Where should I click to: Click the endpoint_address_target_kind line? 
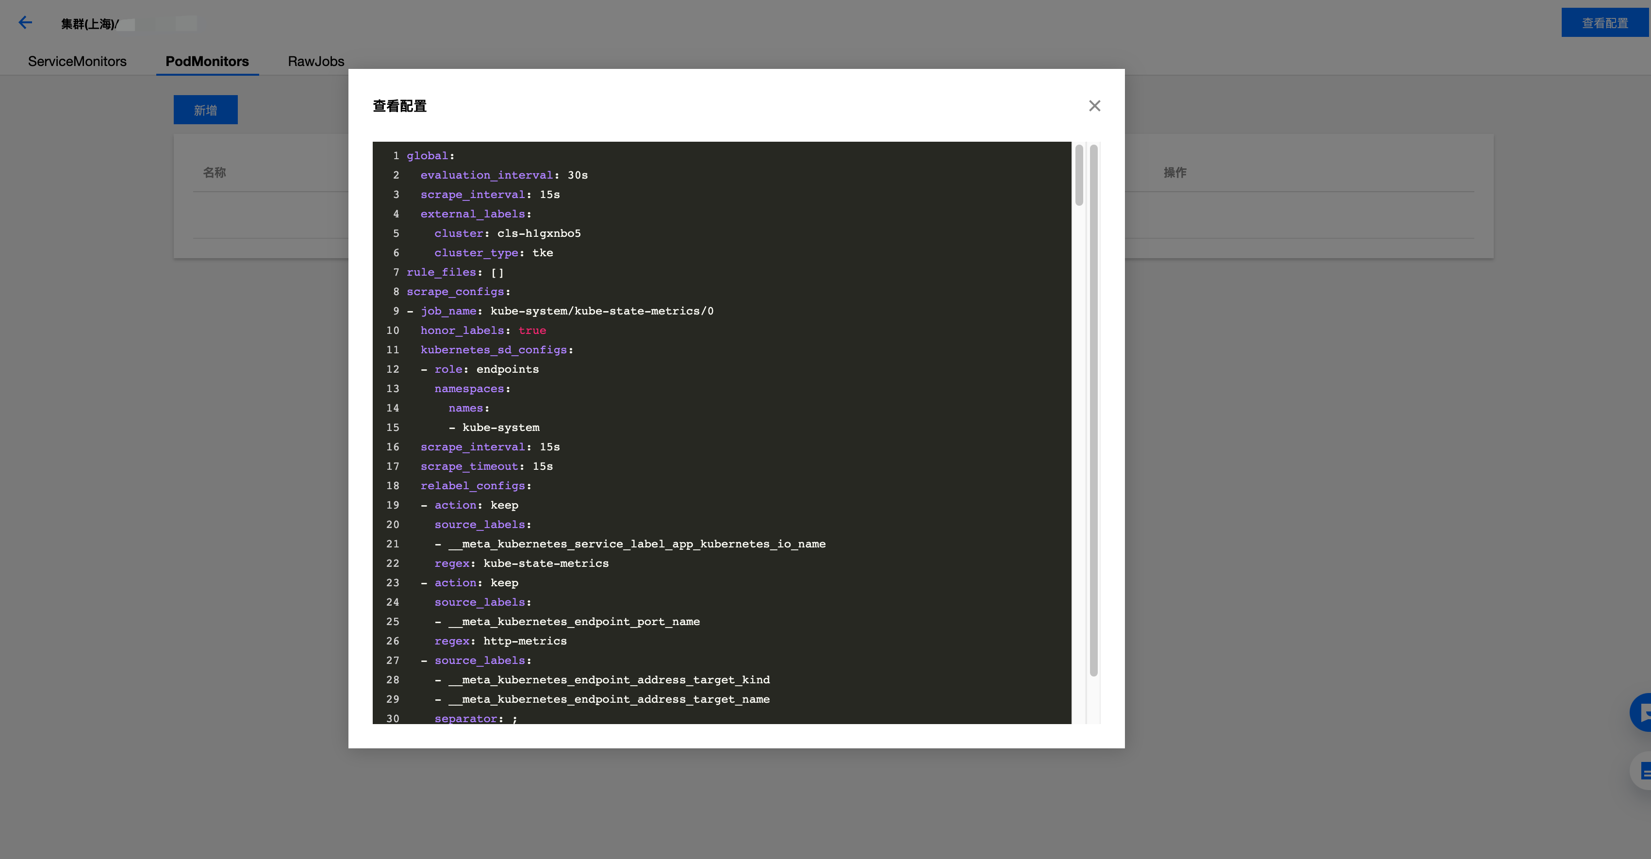602,680
